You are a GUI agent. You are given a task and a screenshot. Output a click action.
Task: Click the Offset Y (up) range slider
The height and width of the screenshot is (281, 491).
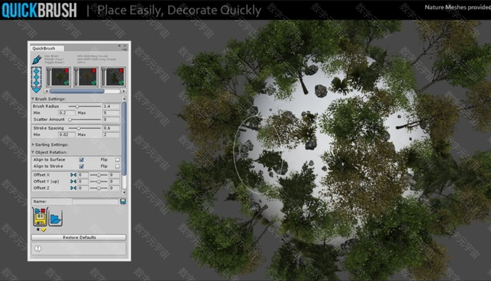click(99, 181)
